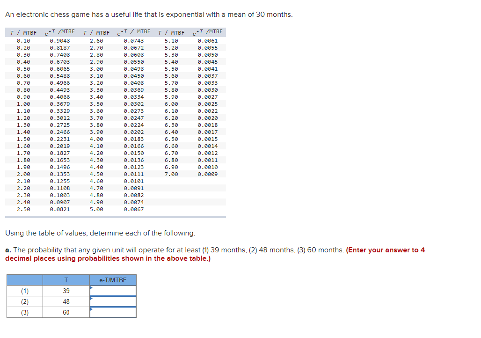Select the 0.2019 value in the lookup table
The width and height of the screenshot is (481, 338).
60,146
